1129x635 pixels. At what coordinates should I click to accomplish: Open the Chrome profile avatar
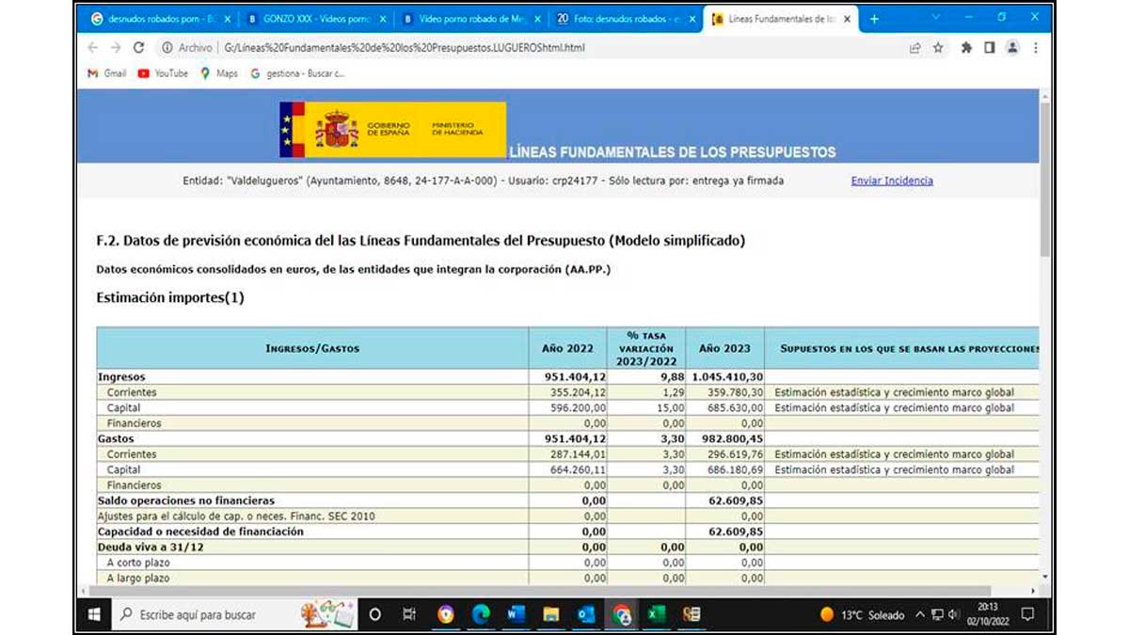pyautogui.click(x=1012, y=47)
